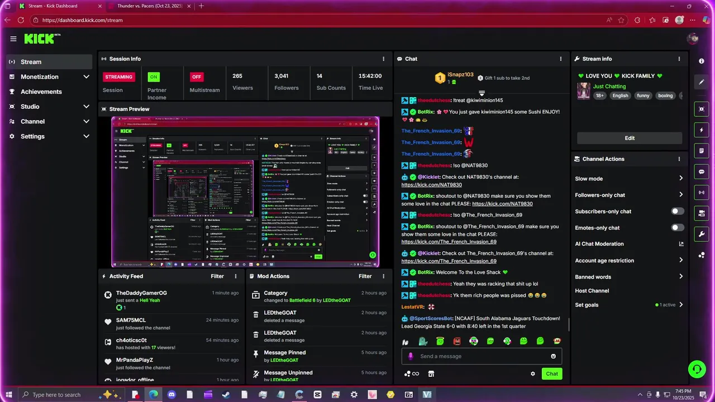Expand the Settings sidebar section

tap(86, 136)
